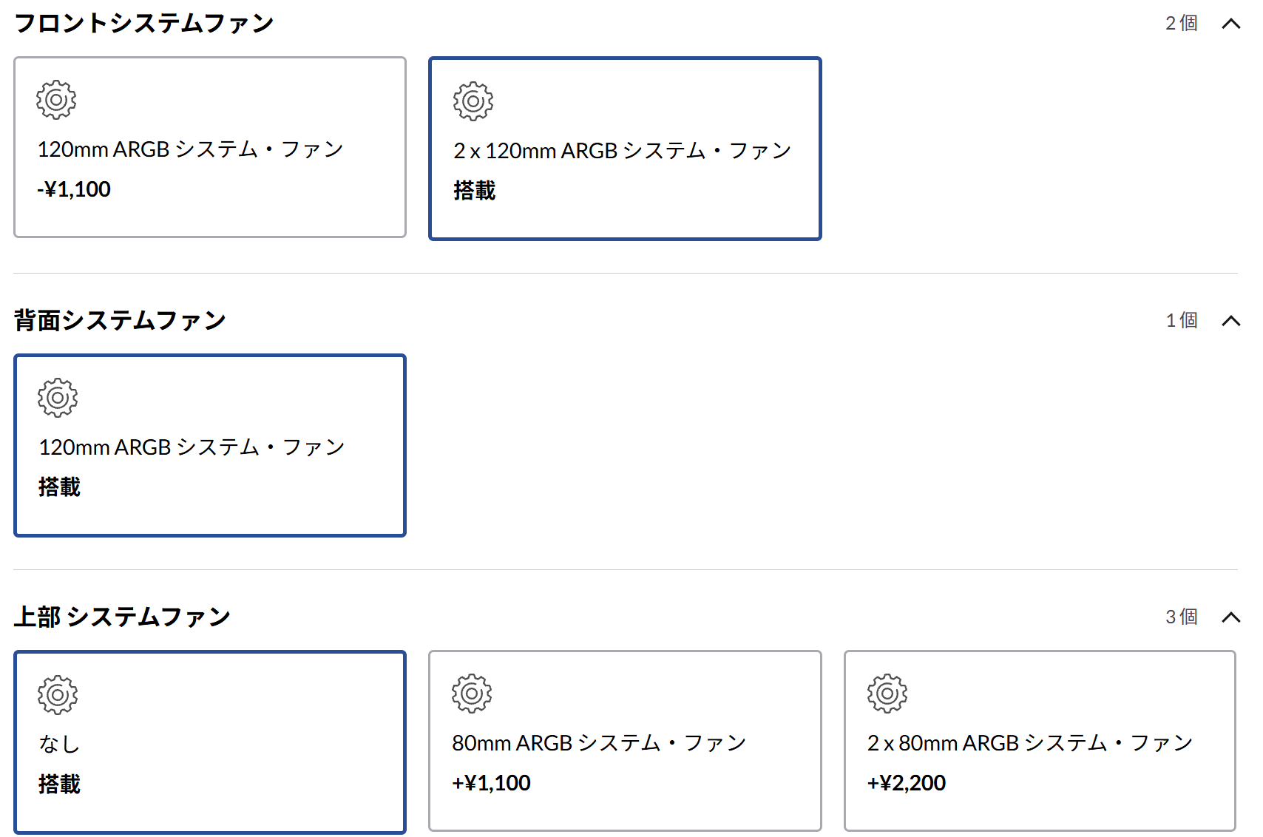Click the フロントシステムファン heading

pyautogui.click(x=144, y=24)
